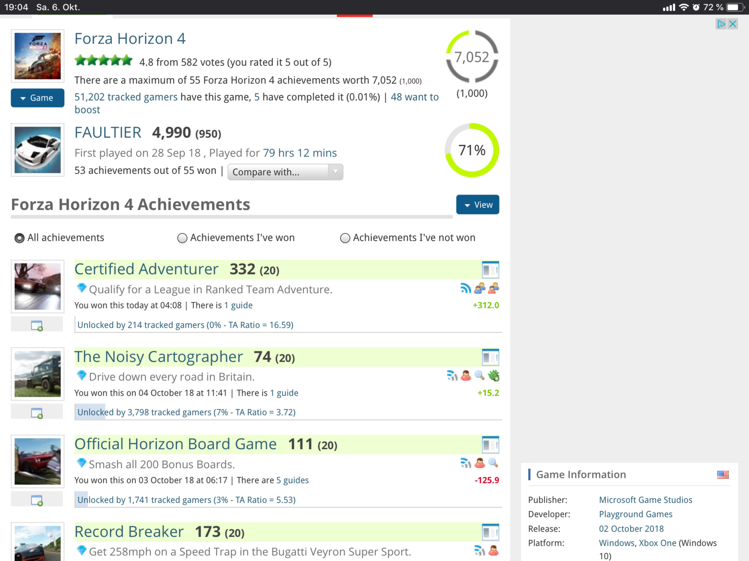Close the advertisement with the X
749x561 pixels.
733,24
